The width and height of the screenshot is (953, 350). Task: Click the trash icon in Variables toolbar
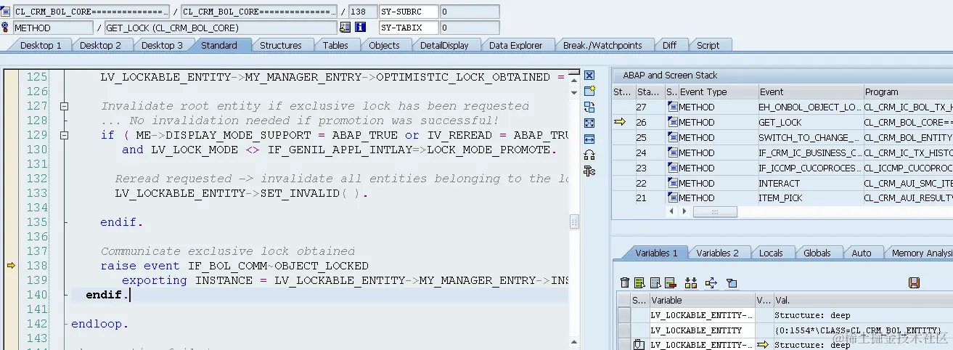point(625,282)
